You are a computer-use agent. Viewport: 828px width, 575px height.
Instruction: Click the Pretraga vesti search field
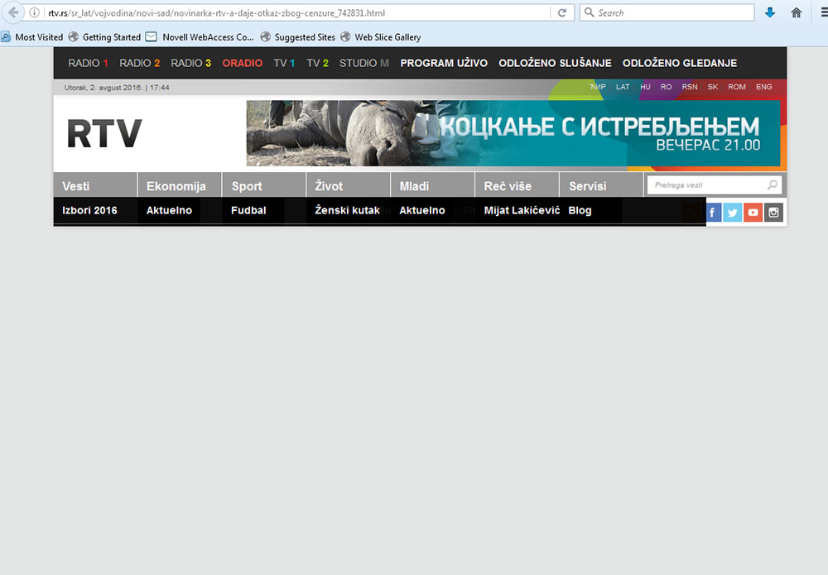coord(706,185)
